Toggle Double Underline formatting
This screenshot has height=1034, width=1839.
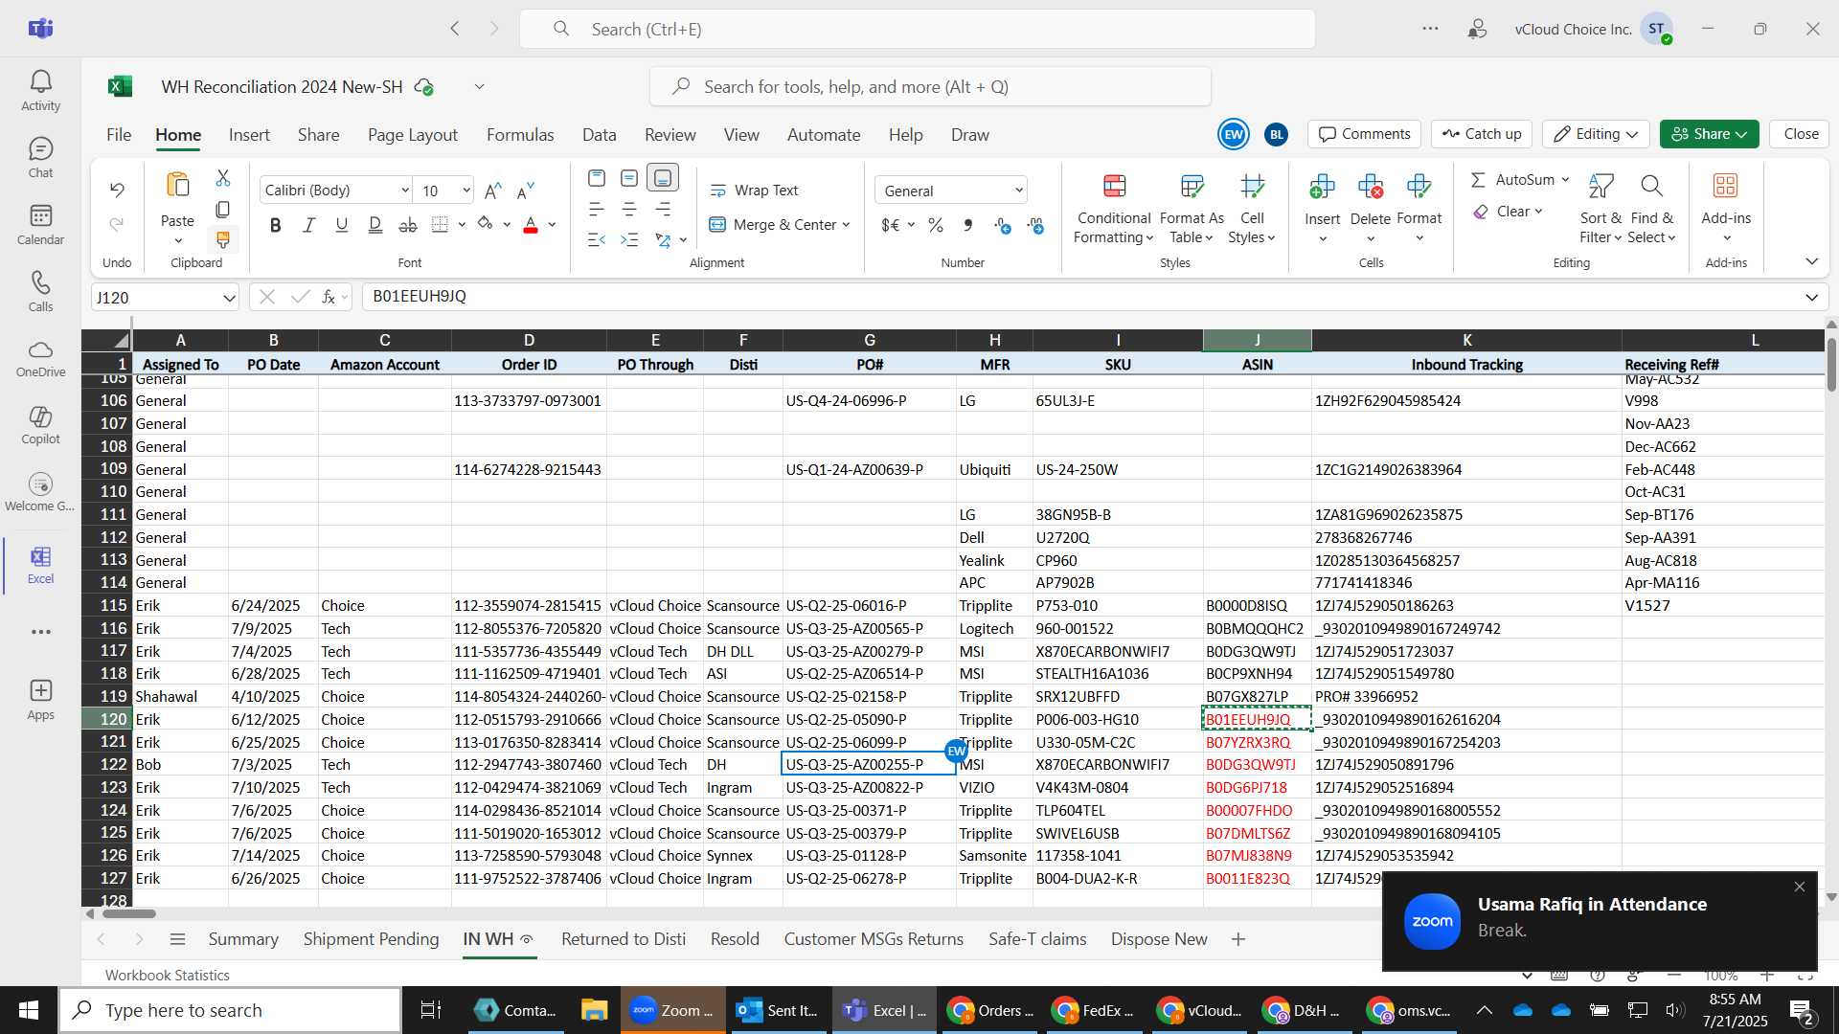point(375,225)
